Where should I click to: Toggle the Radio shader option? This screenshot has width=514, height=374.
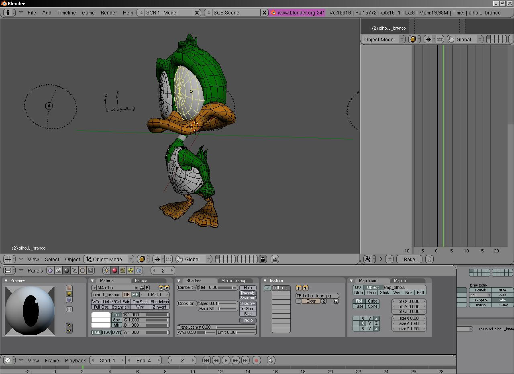pyautogui.click(x=248, y=320)
